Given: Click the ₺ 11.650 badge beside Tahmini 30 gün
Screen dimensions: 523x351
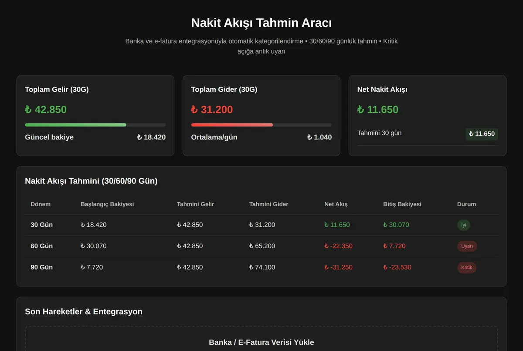Looking at the screenshot, I should point(482,134).
